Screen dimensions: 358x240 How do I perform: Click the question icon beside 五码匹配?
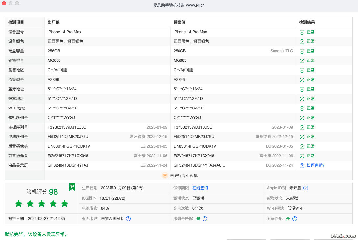pyautogui.click(x=295, y=219)
